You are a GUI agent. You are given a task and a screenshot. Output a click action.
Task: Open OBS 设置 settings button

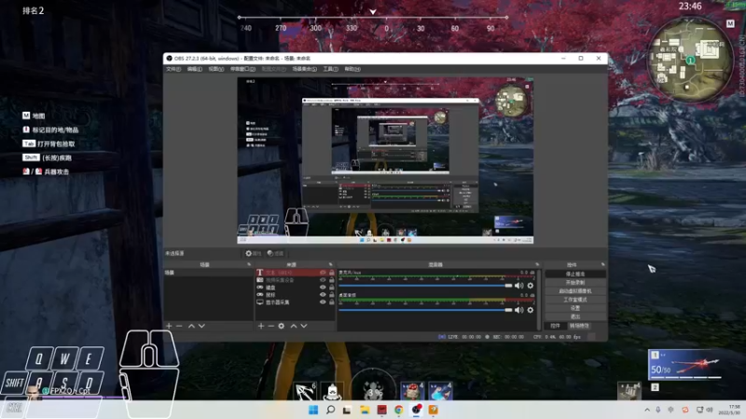(575, 308)
